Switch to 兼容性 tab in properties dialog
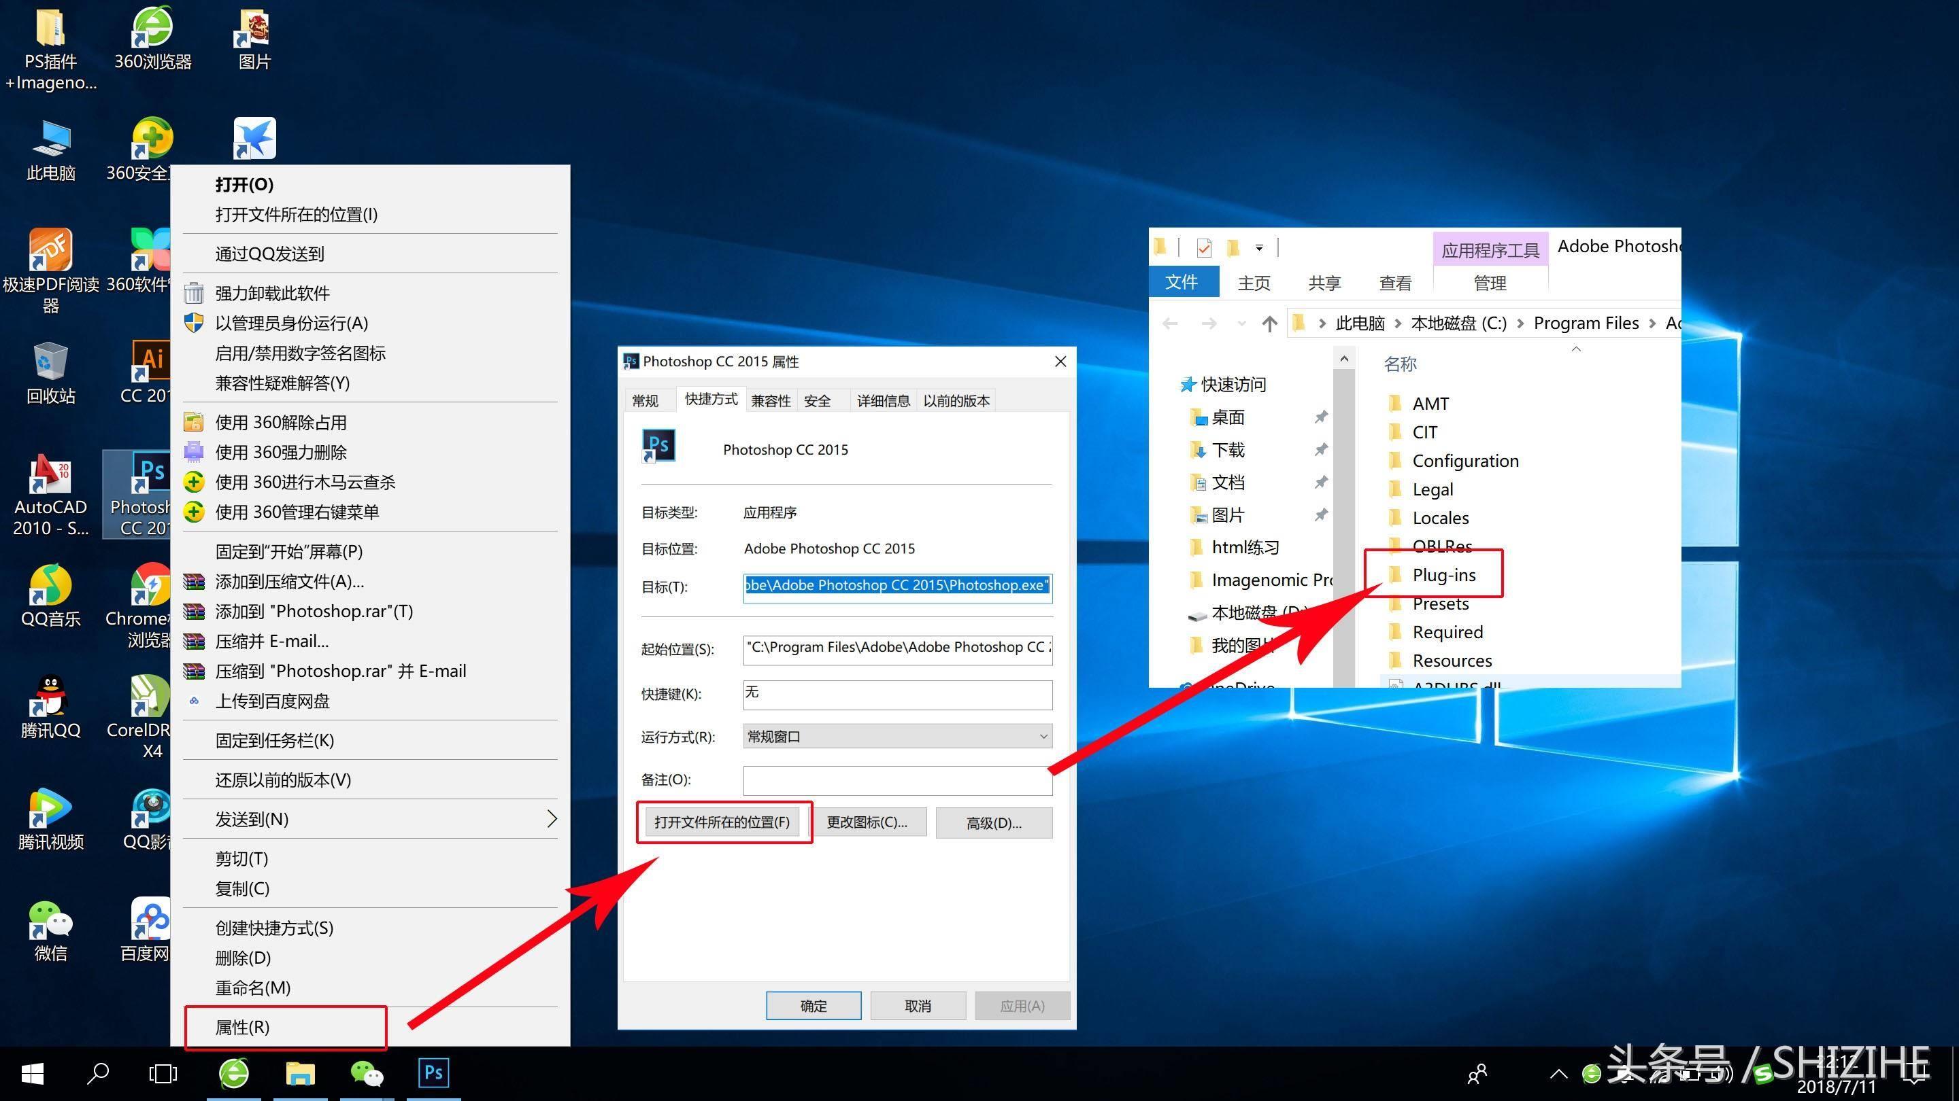Image resolution: width=1959 pixels, height=1101 pixels. point(771,400)
